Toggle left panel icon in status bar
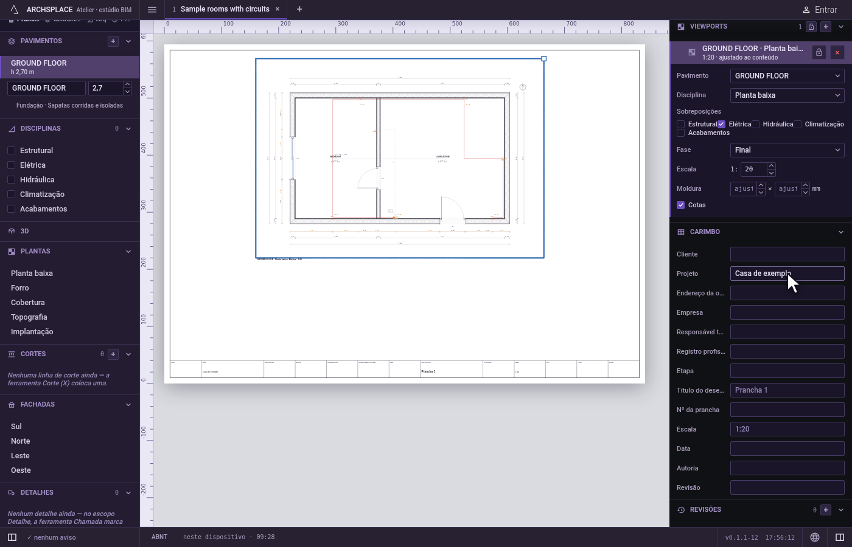The image size is (852, 547). (12, 537)
